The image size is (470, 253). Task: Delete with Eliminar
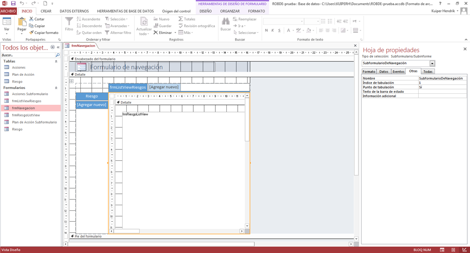pyautogui.click(x=162, y=33)
